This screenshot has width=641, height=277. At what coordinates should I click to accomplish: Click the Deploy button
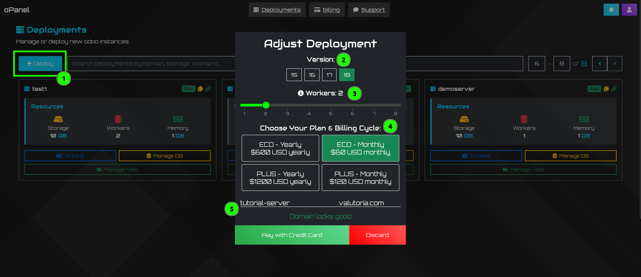(x=40, y=63)
